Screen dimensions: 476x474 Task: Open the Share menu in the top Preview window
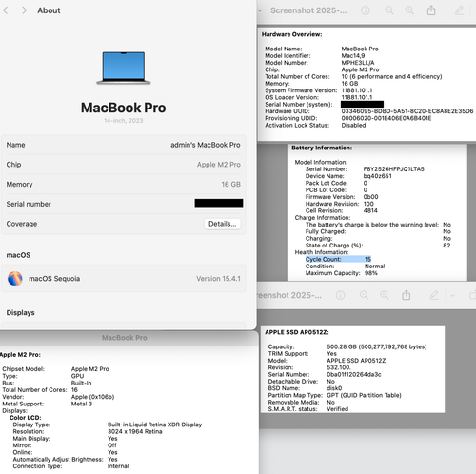[431, 10]
